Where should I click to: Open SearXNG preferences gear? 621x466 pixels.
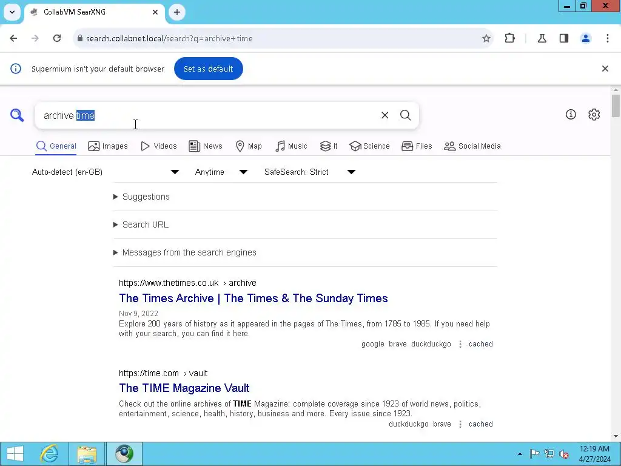(594, 115)
